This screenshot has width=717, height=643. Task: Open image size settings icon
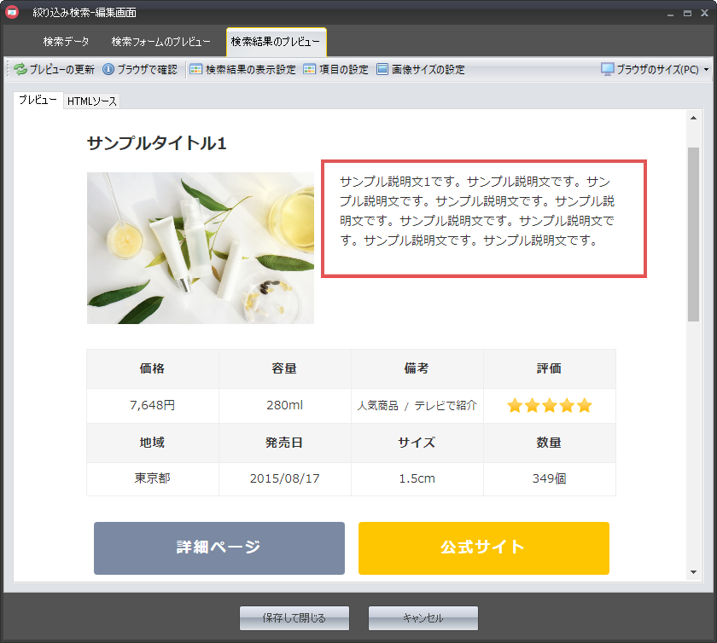coord(382,70)
